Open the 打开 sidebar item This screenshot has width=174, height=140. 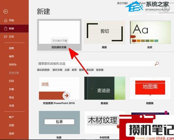(x=14, y=37)
